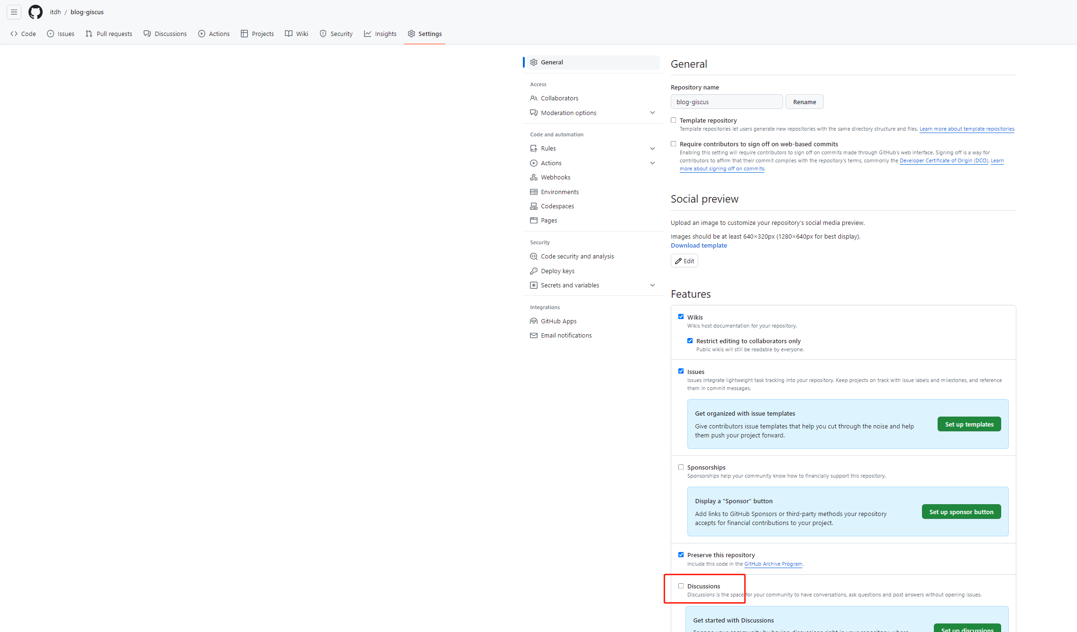
Task: Click the Rename button
Action: 804,102
